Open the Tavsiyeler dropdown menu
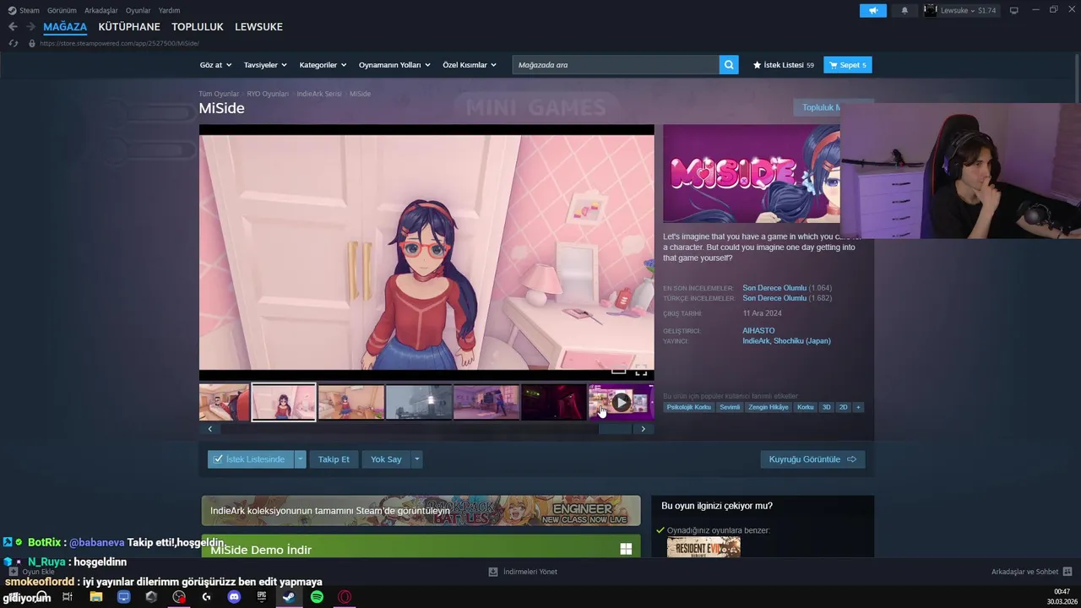 pyautogui.click(x=265, y=65)
